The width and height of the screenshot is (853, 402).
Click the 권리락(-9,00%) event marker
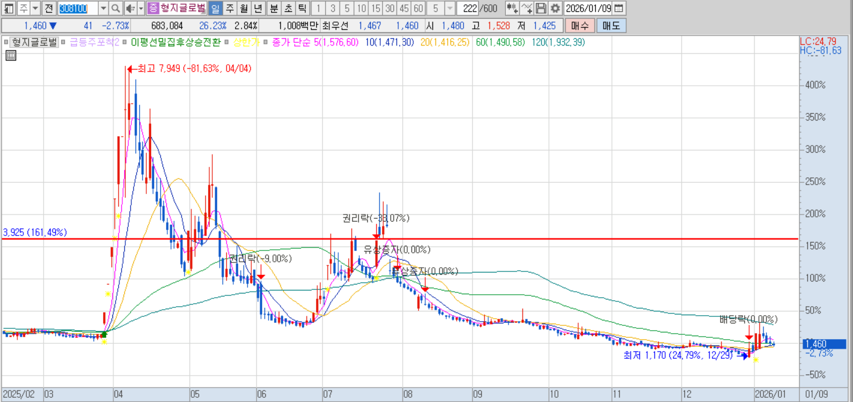tap(260, 259)
